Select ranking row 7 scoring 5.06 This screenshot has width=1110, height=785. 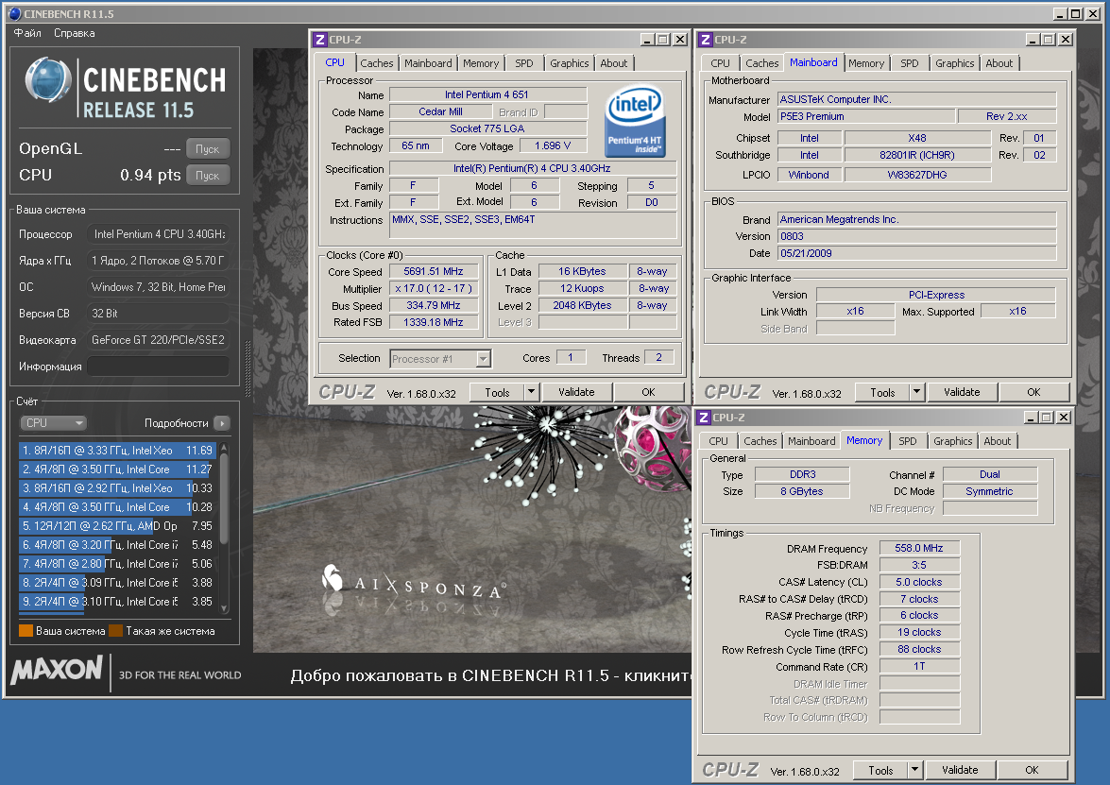point(117,564)
